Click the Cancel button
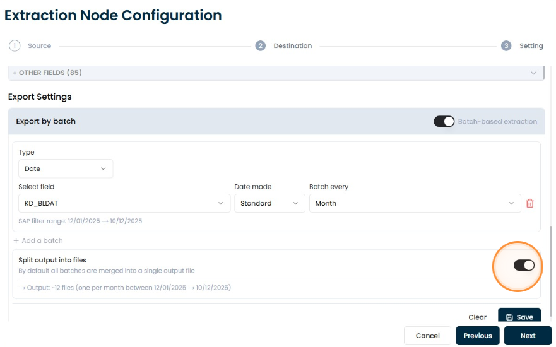556x347 pixels. click(x=427, y=336)
